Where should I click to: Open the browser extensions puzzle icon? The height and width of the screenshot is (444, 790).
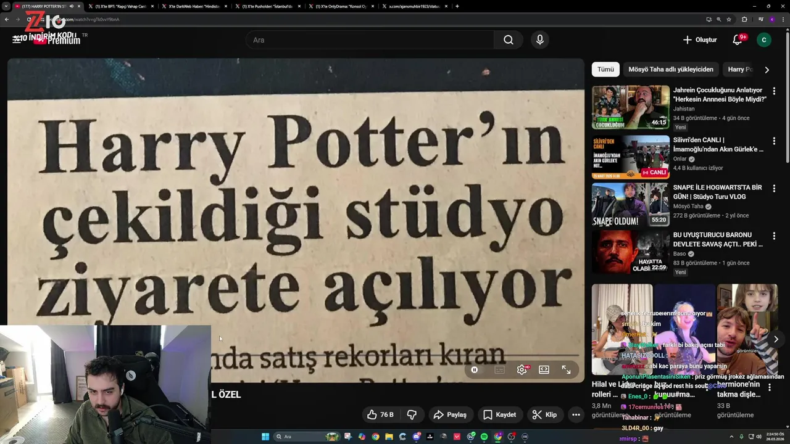[744, 19]
